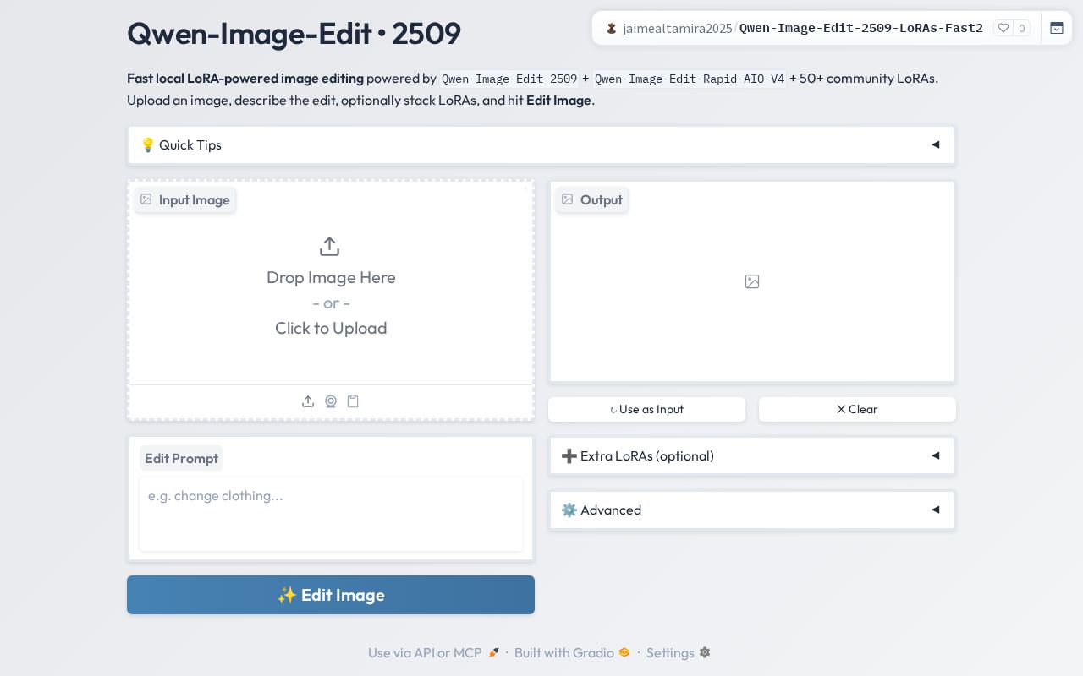The image size is (1083, 676).
Task: Click the Edit Image button
Action: click(331, 595)
